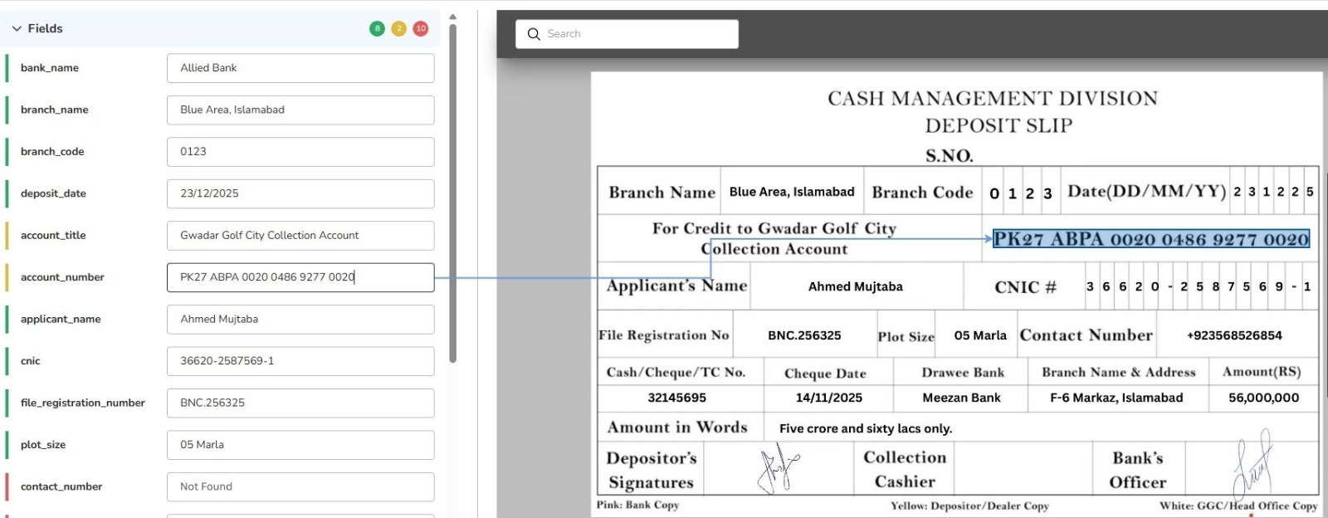Click the account_title input field
The height and width of the screenshot is (518, 1328).
tap(300, 236)
